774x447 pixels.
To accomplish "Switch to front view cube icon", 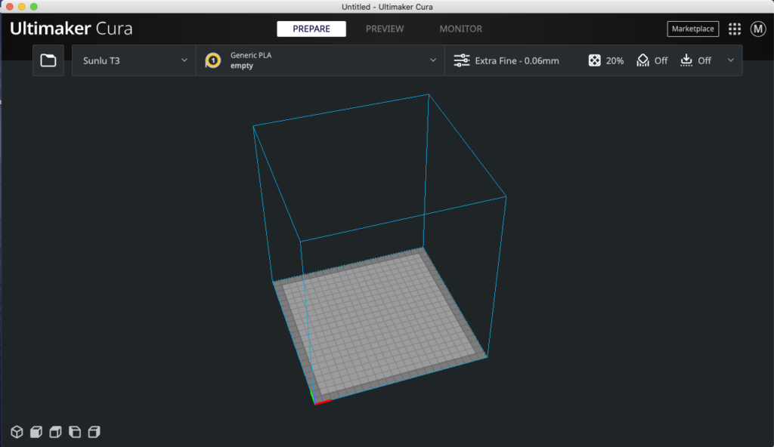I will [x=36, y=432].
